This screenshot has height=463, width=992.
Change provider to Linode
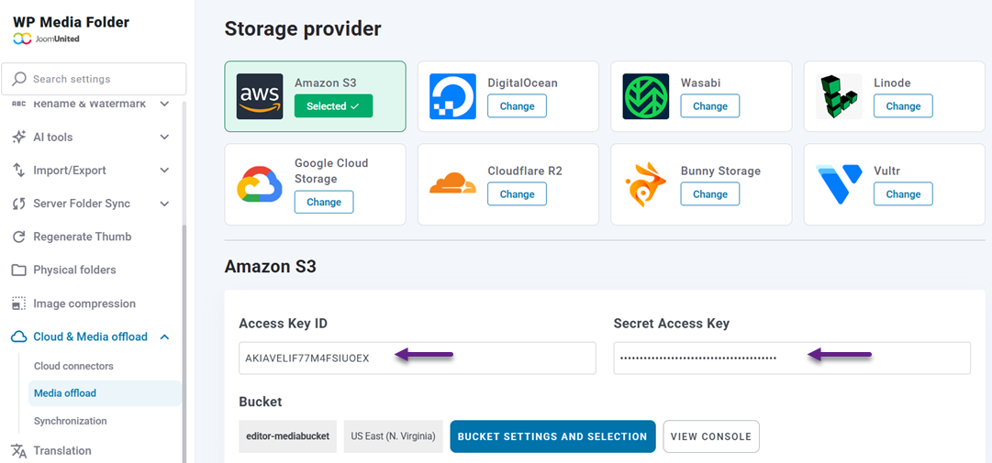coord(903,106)
